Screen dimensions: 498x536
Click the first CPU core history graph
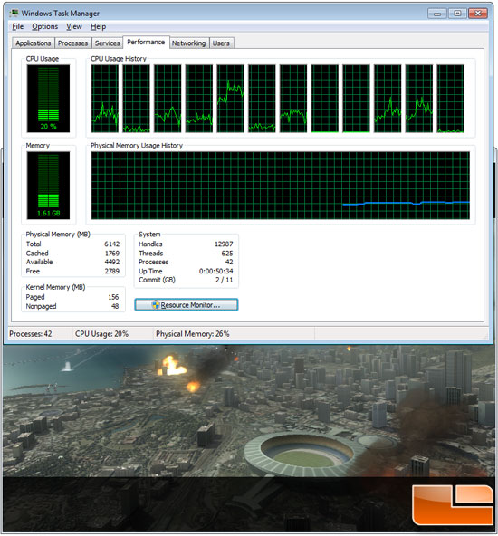(x=105, y=99)
